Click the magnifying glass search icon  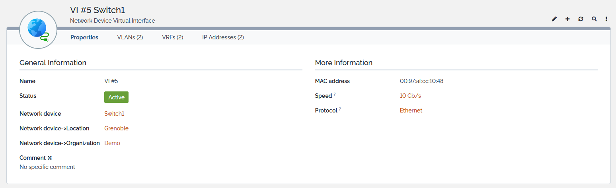[x=594, y=19]
